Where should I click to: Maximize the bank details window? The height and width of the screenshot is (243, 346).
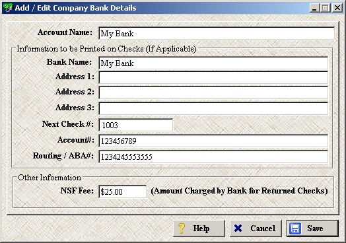click(x=326, y=8)
